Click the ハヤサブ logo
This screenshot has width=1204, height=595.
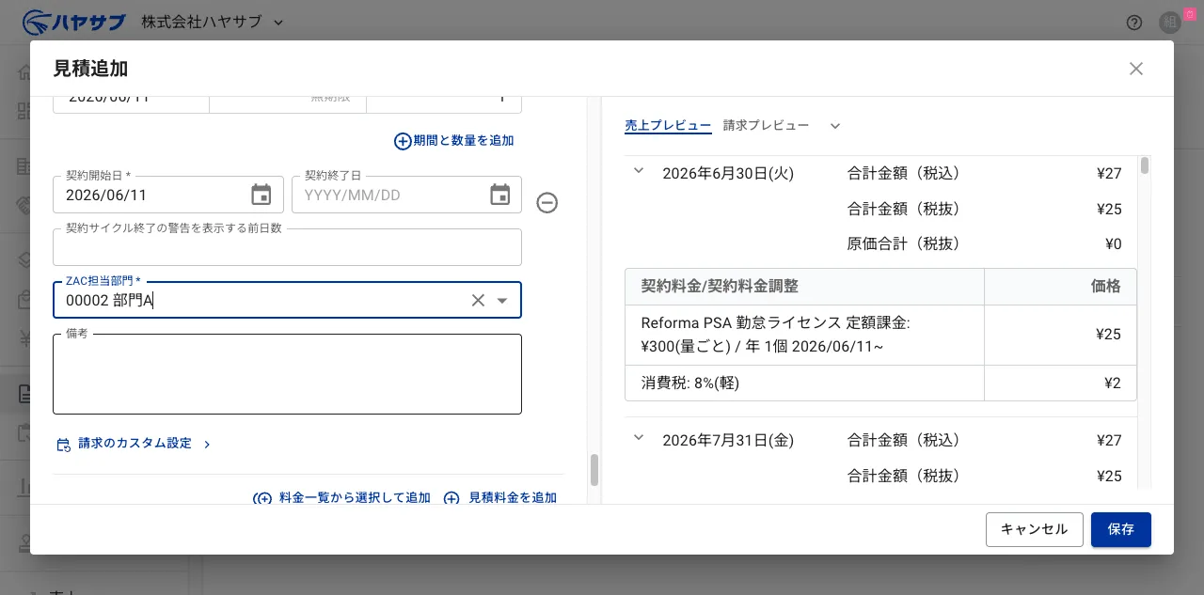click(x=73, y=22)
